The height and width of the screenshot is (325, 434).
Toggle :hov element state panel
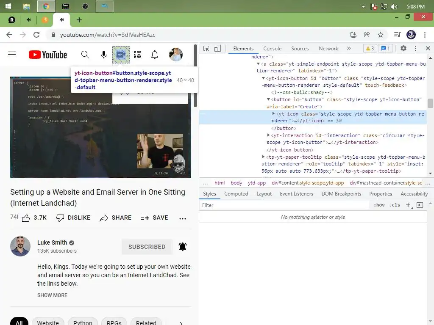[x=379, y=205]
